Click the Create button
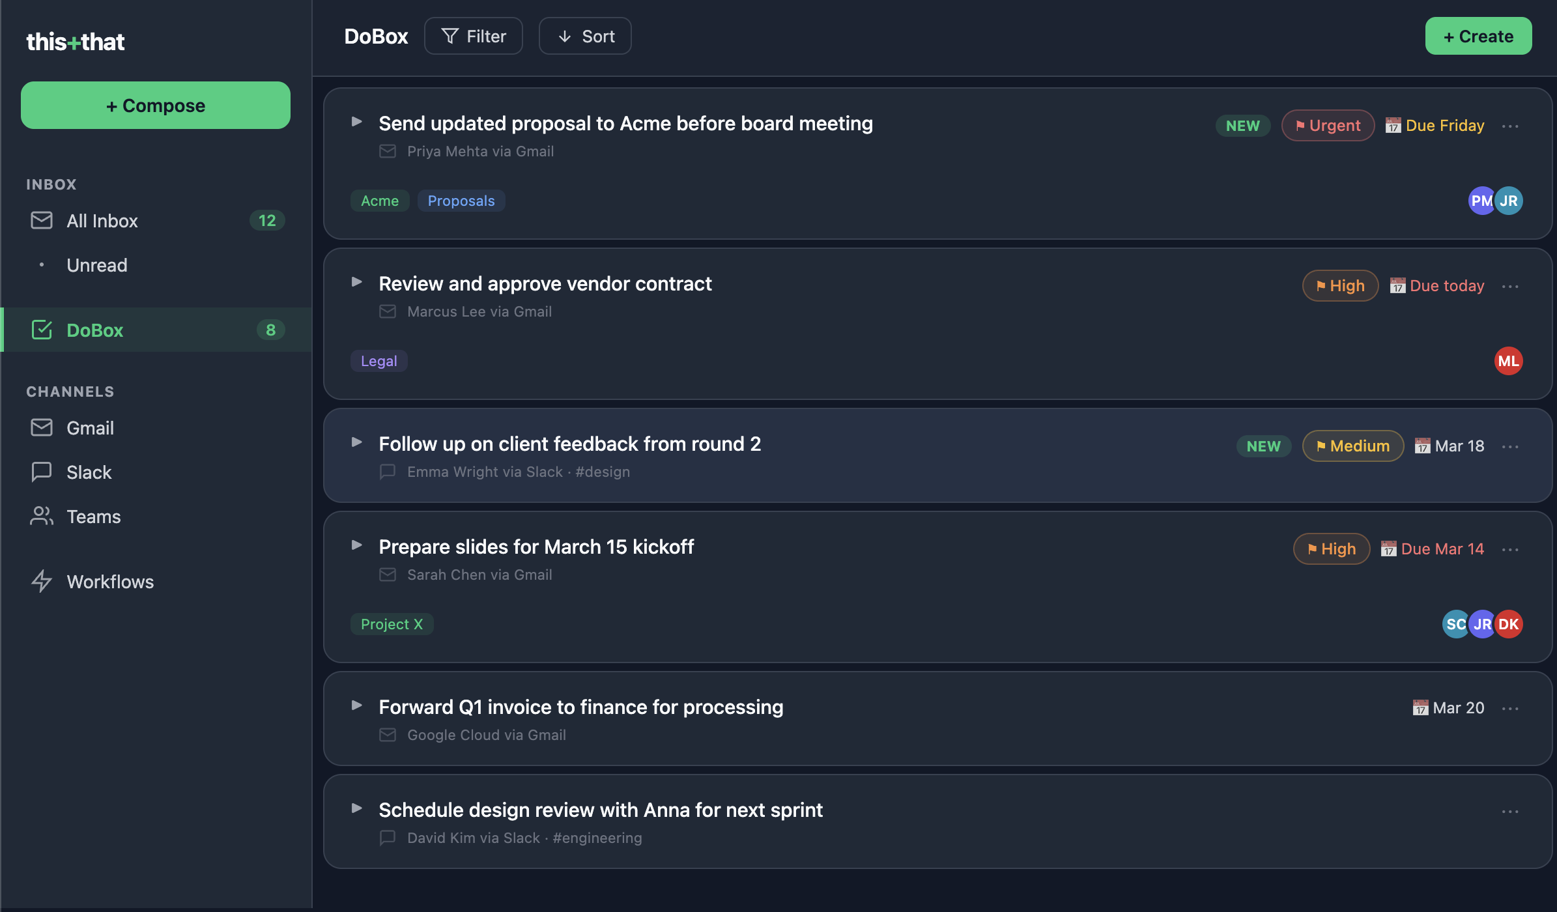Image resolution: width=1557 pixels, height=912 pixels. [1478, 36]
